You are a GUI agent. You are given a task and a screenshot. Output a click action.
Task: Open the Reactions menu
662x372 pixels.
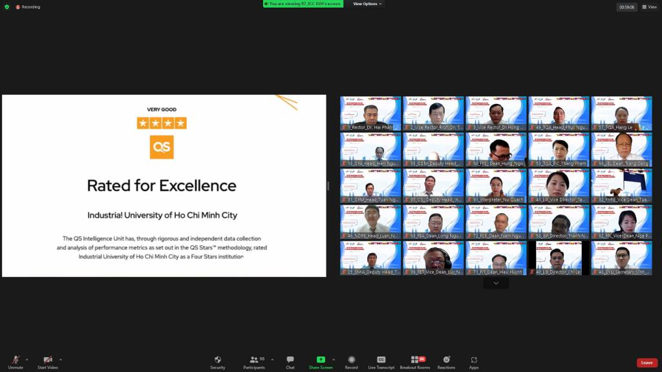[446, 362]
